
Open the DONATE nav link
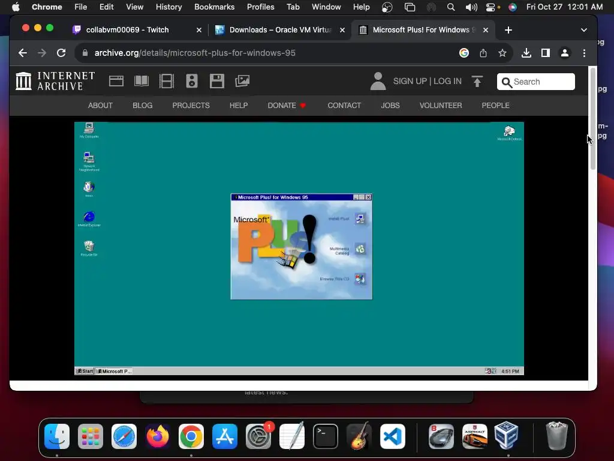pyautogui.click(x=286, y=106)
